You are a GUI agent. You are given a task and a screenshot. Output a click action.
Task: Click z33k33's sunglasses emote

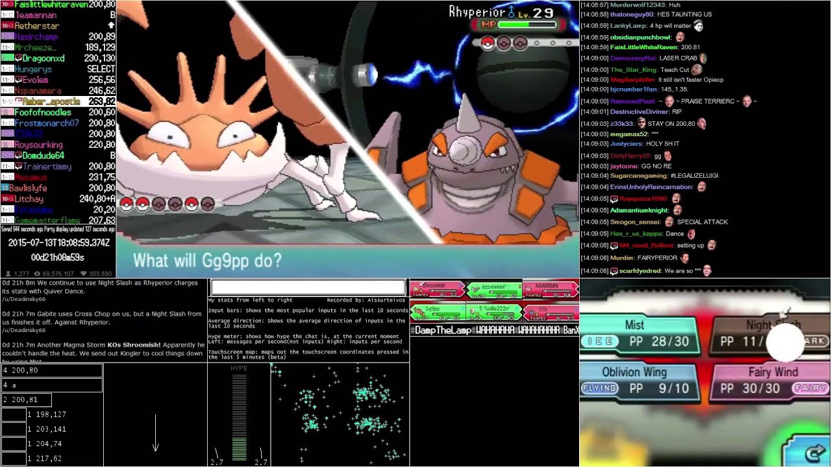point(641,123)
